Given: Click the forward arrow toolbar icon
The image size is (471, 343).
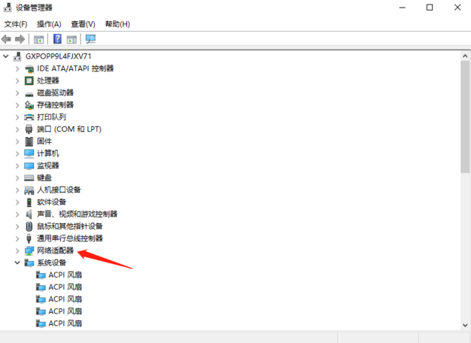Looking at the screenshot, I should (20, 39).
